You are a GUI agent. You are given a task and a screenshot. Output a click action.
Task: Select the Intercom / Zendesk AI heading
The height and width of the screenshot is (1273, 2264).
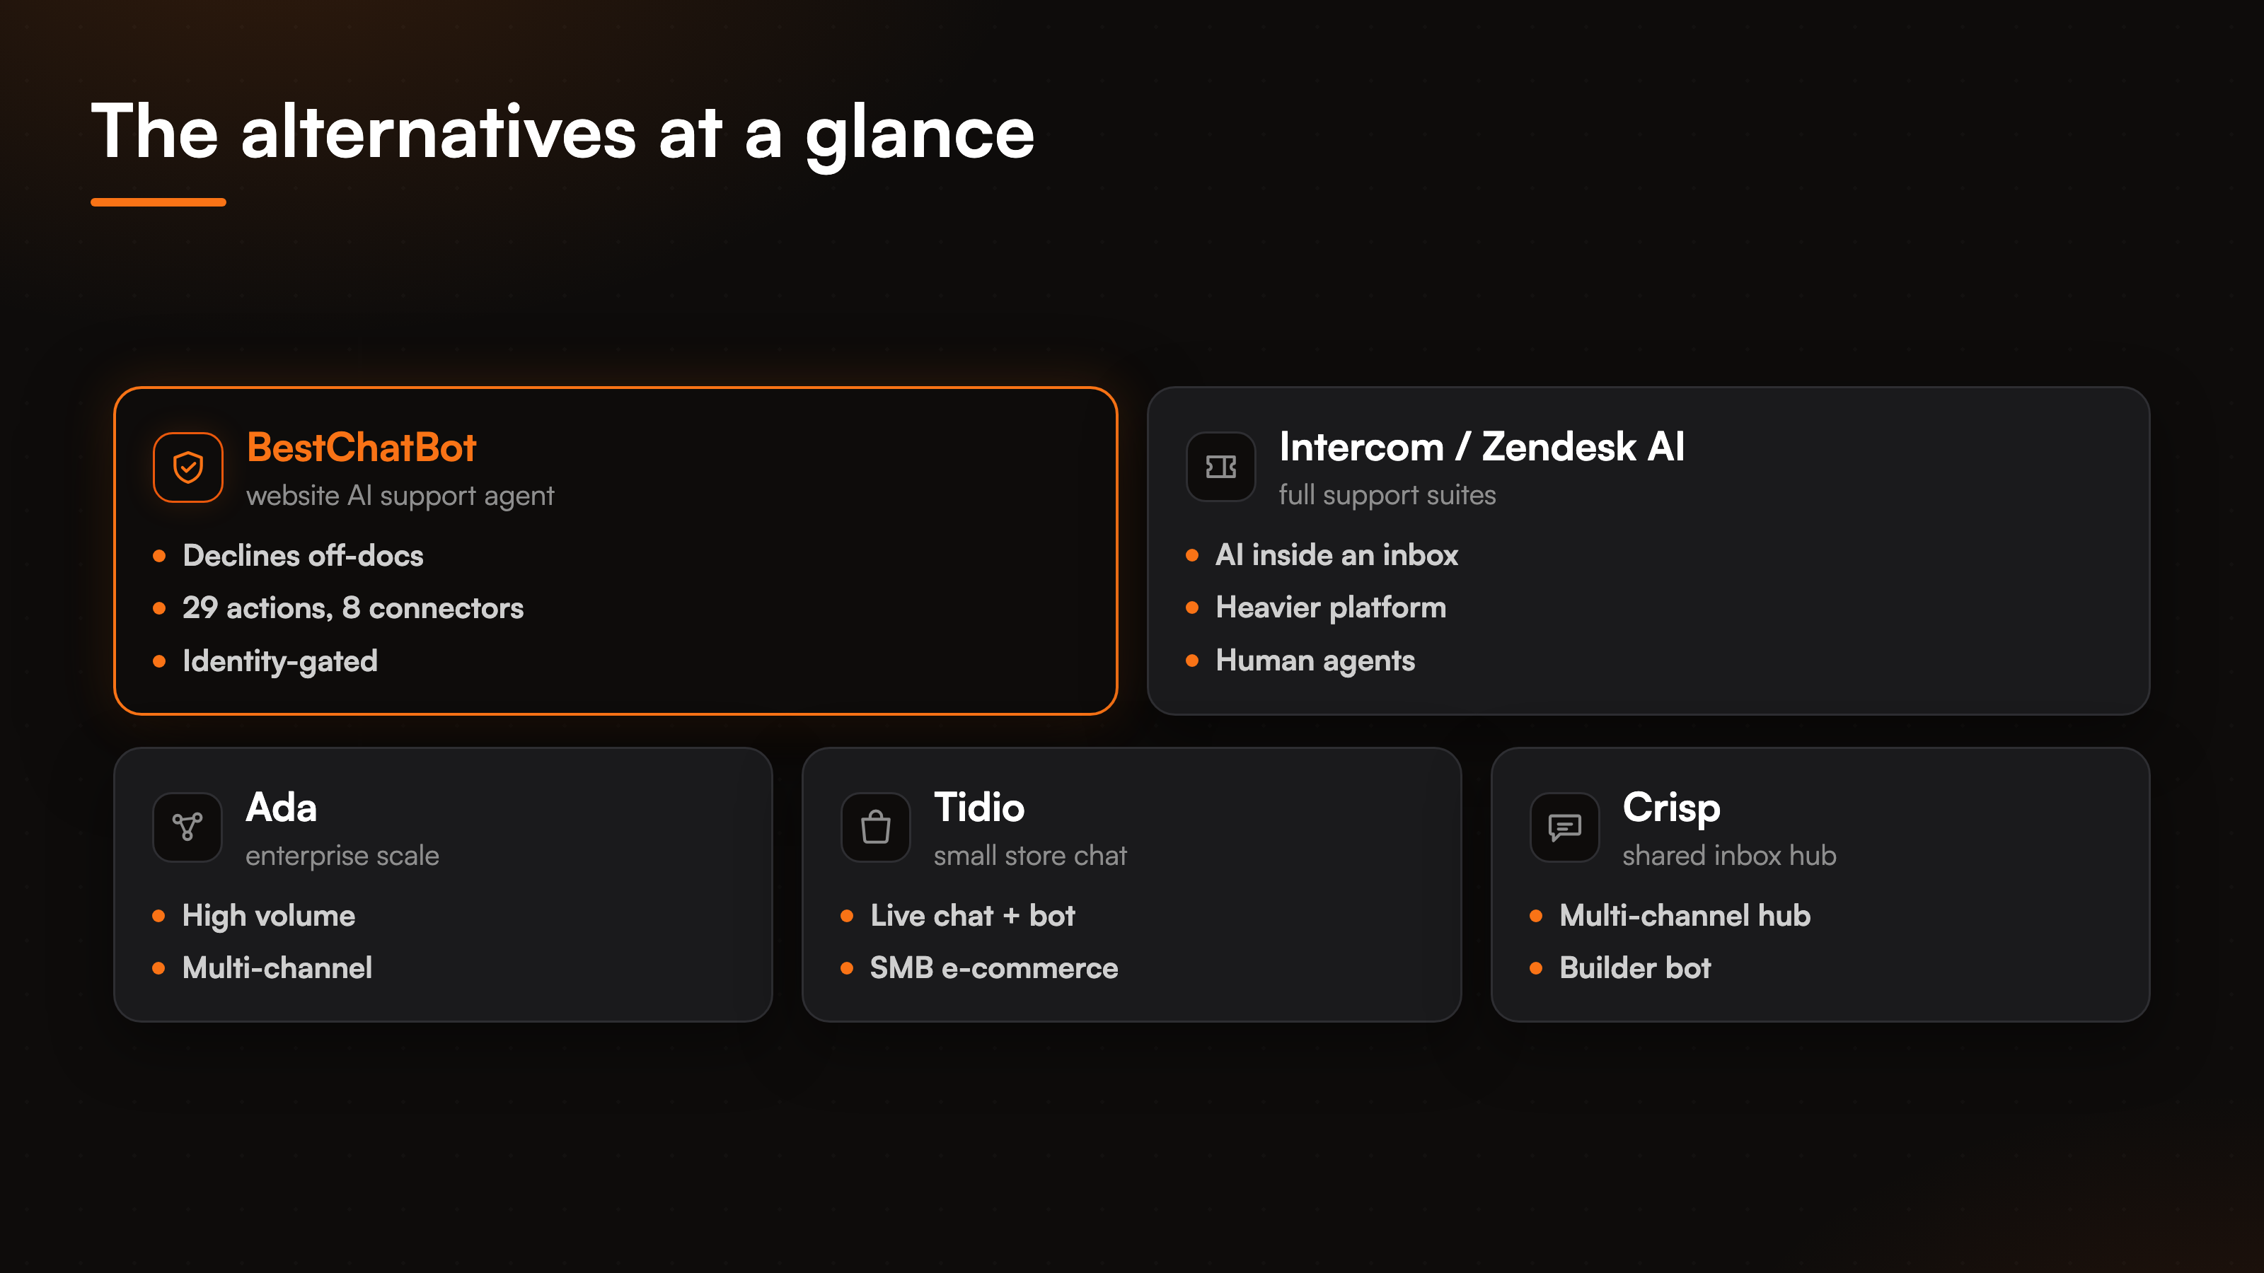[1482, 446]
